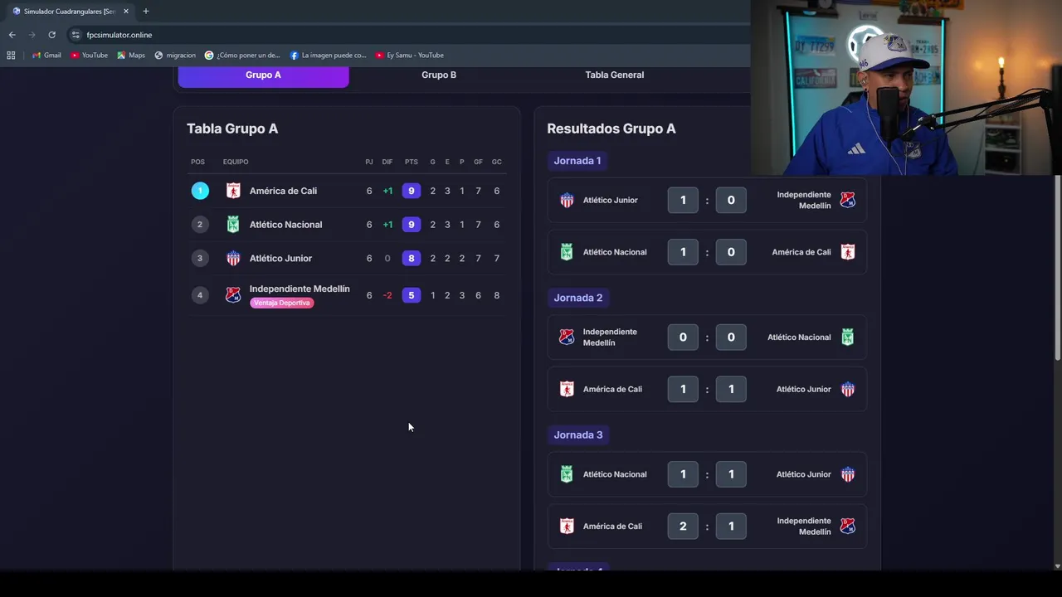Click América de Cali crest in Jornada 3
Image resolution: width=1062 pixels, height=597 pixels.
click(x=567, y=527)
